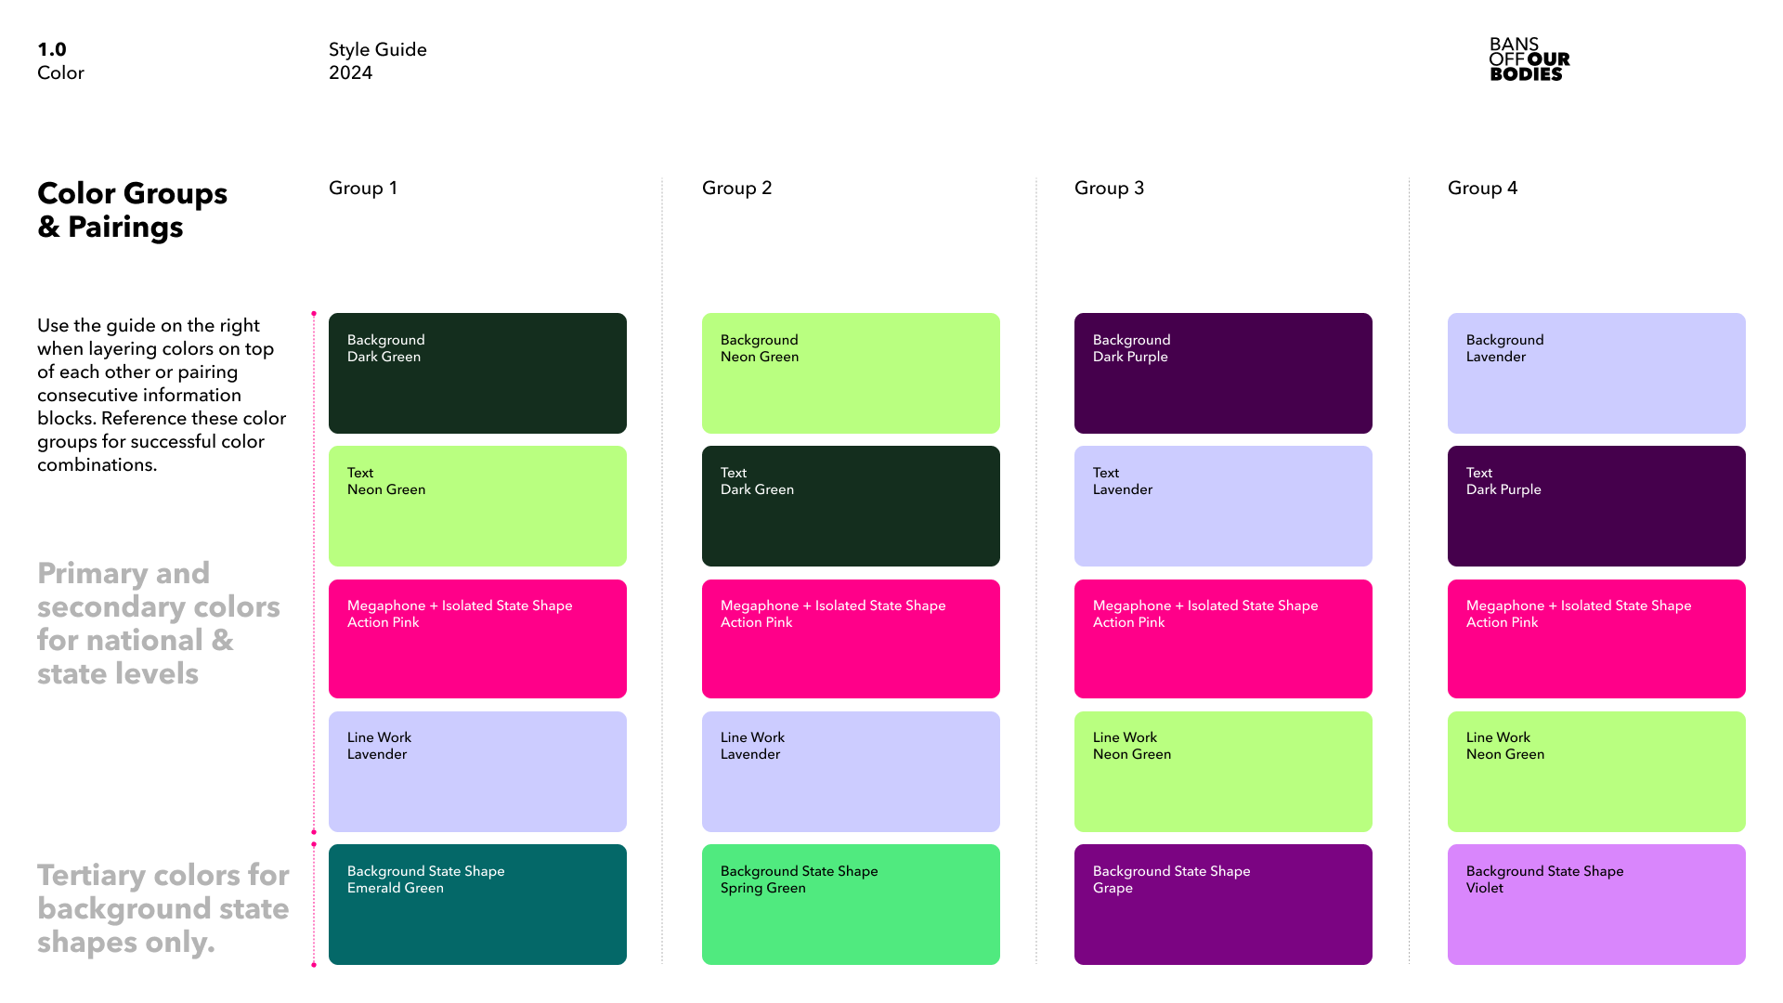Click the Group 2 Dark Green text swatch

point(851,506)
